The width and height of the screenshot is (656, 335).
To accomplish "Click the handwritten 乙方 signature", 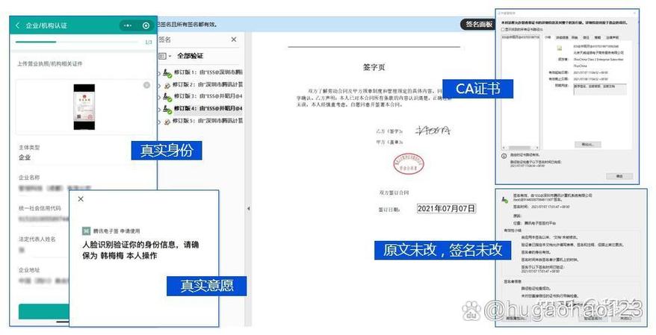I will [432, 131].
